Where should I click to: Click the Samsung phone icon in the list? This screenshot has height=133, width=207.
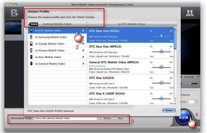(x=31, y=37)
